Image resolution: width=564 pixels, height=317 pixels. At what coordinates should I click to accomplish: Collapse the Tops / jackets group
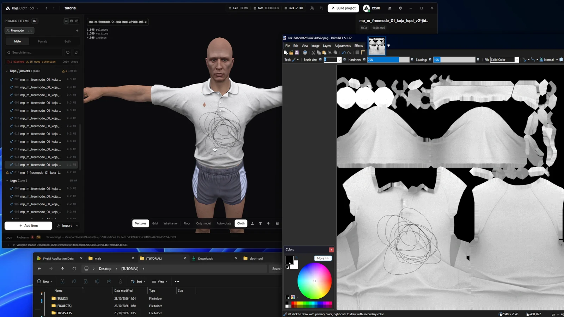coord(7,71)
